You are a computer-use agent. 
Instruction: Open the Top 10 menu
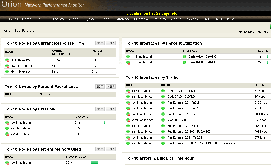(x=42, y=19)
